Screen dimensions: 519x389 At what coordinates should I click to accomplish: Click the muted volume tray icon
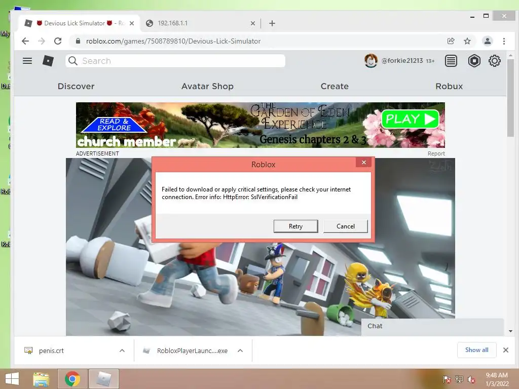[471, 379]
